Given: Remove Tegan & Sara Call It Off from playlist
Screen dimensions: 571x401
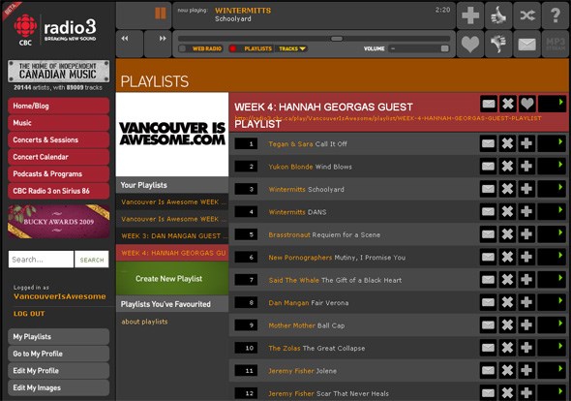Looking at the screenshot, I should (508, 143).
